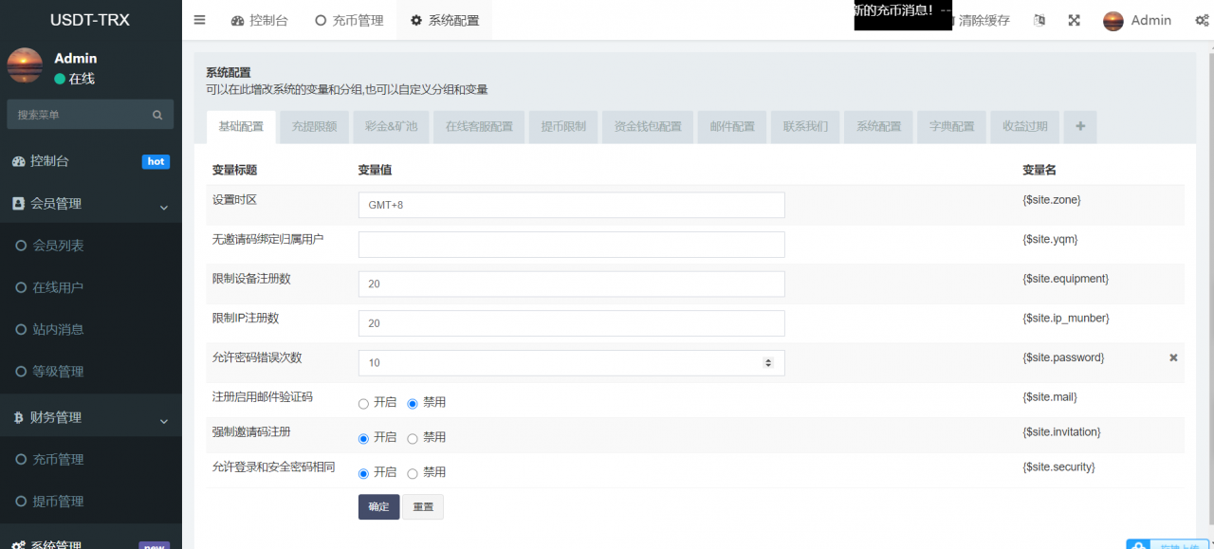Click the + tab to add new group

[1079, 125]
